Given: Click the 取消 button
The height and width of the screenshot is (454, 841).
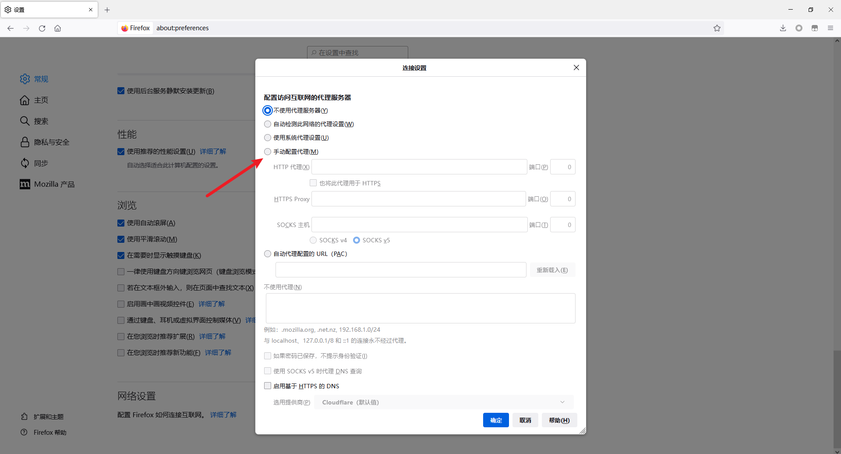Looking at the screenshot, I should (525, 420).
